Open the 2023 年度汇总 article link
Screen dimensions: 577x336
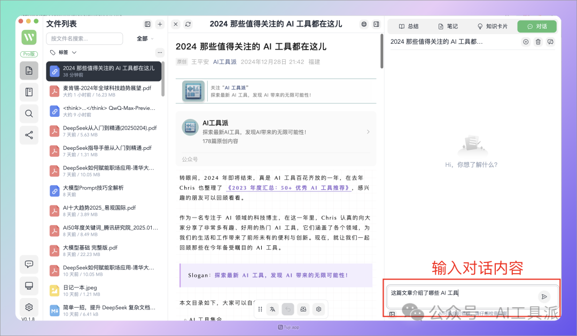tap(289, 188)
